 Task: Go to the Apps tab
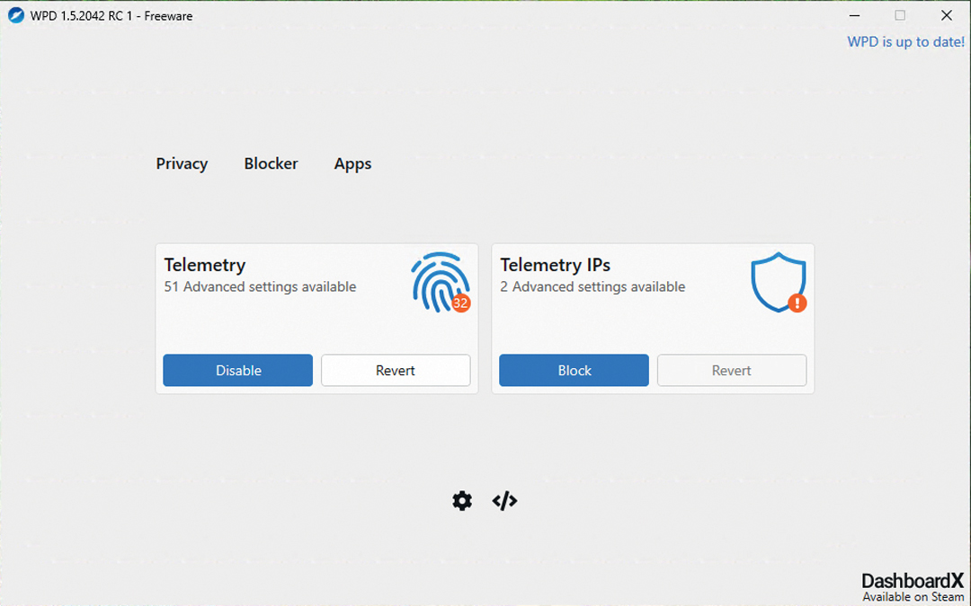[x=352, y=163]
